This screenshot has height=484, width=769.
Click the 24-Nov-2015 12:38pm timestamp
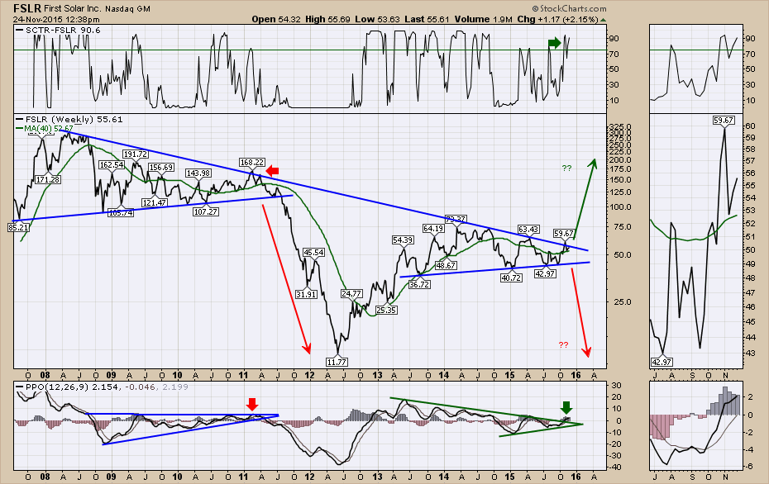pyautogui.click(x=56, y=20)
